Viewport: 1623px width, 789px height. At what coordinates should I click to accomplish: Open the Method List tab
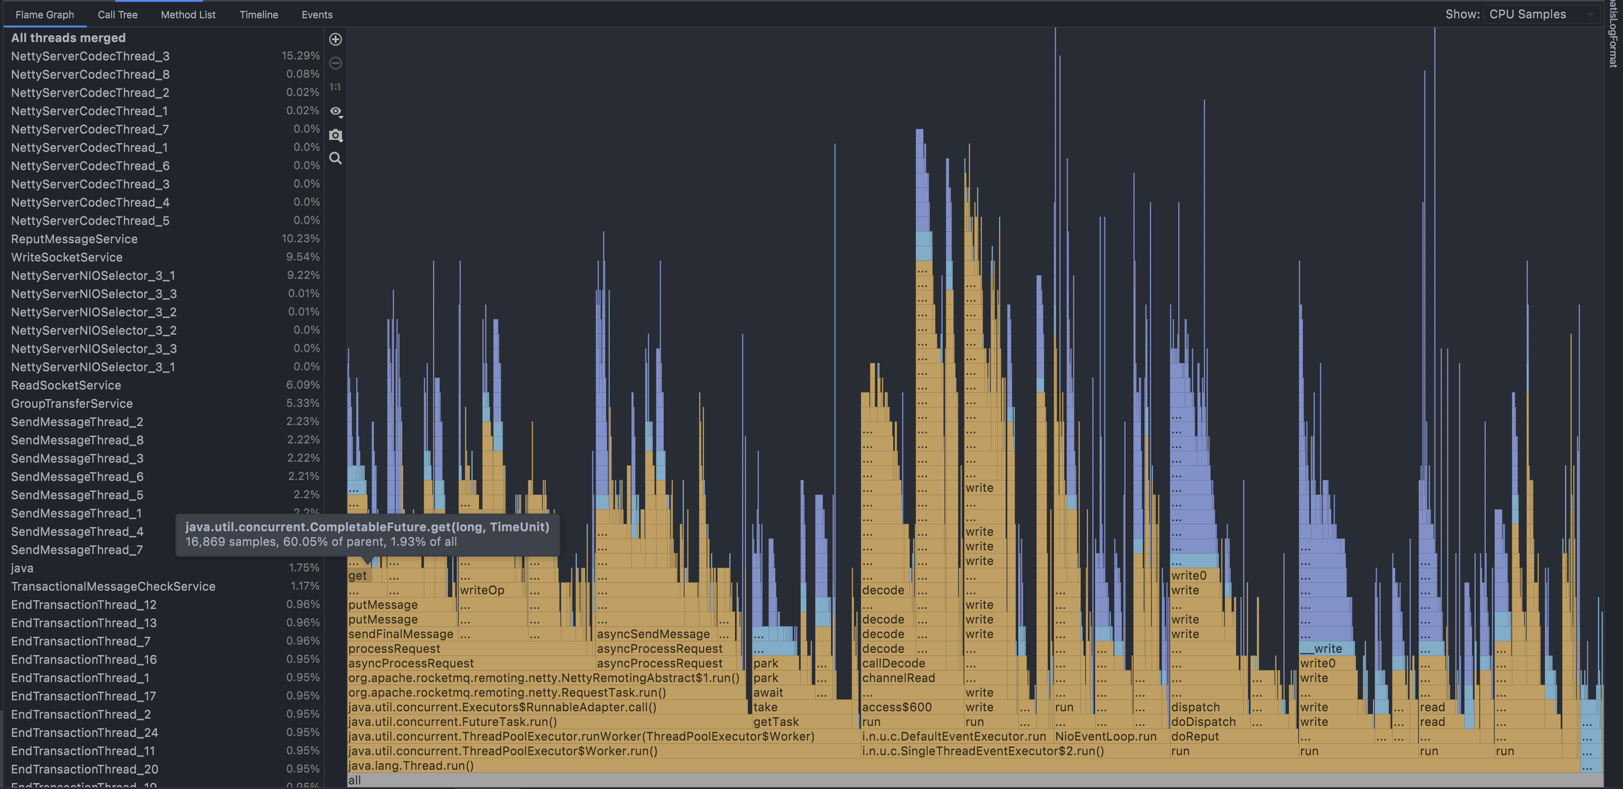[x=188, y=15]
